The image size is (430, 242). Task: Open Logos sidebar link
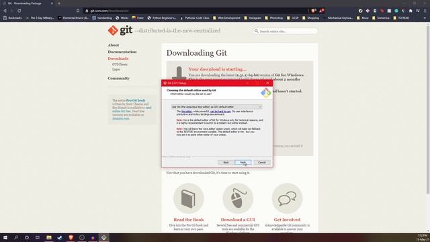[x=116, y=69]
